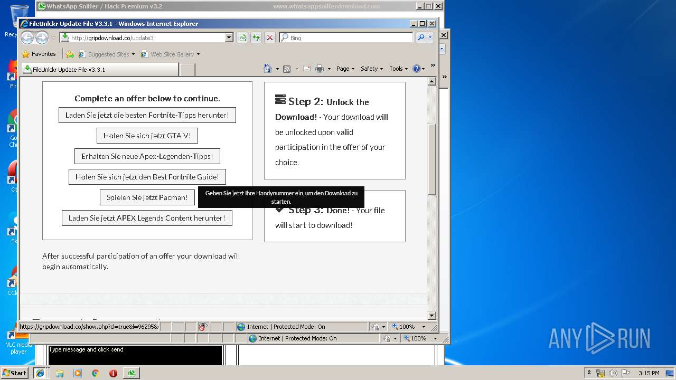The height and width of the screenshot is (380, 676).
Task: Click the Print icon
Action: tap(320, 69)
